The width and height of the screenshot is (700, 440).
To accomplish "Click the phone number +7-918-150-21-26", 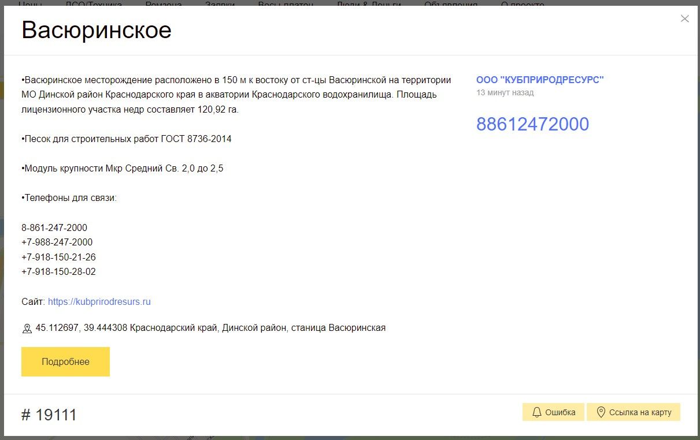I will pyautogui.click(x=58, y=257).
